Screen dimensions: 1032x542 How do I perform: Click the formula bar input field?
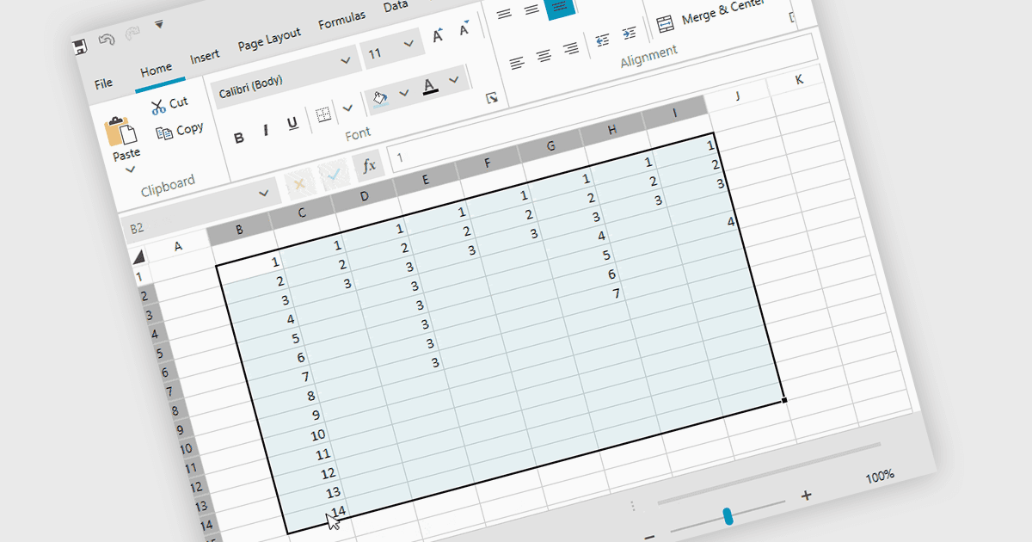click(602, 105)
